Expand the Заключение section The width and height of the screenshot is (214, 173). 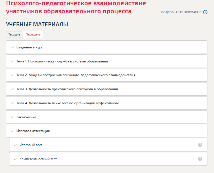pos(107,117)
